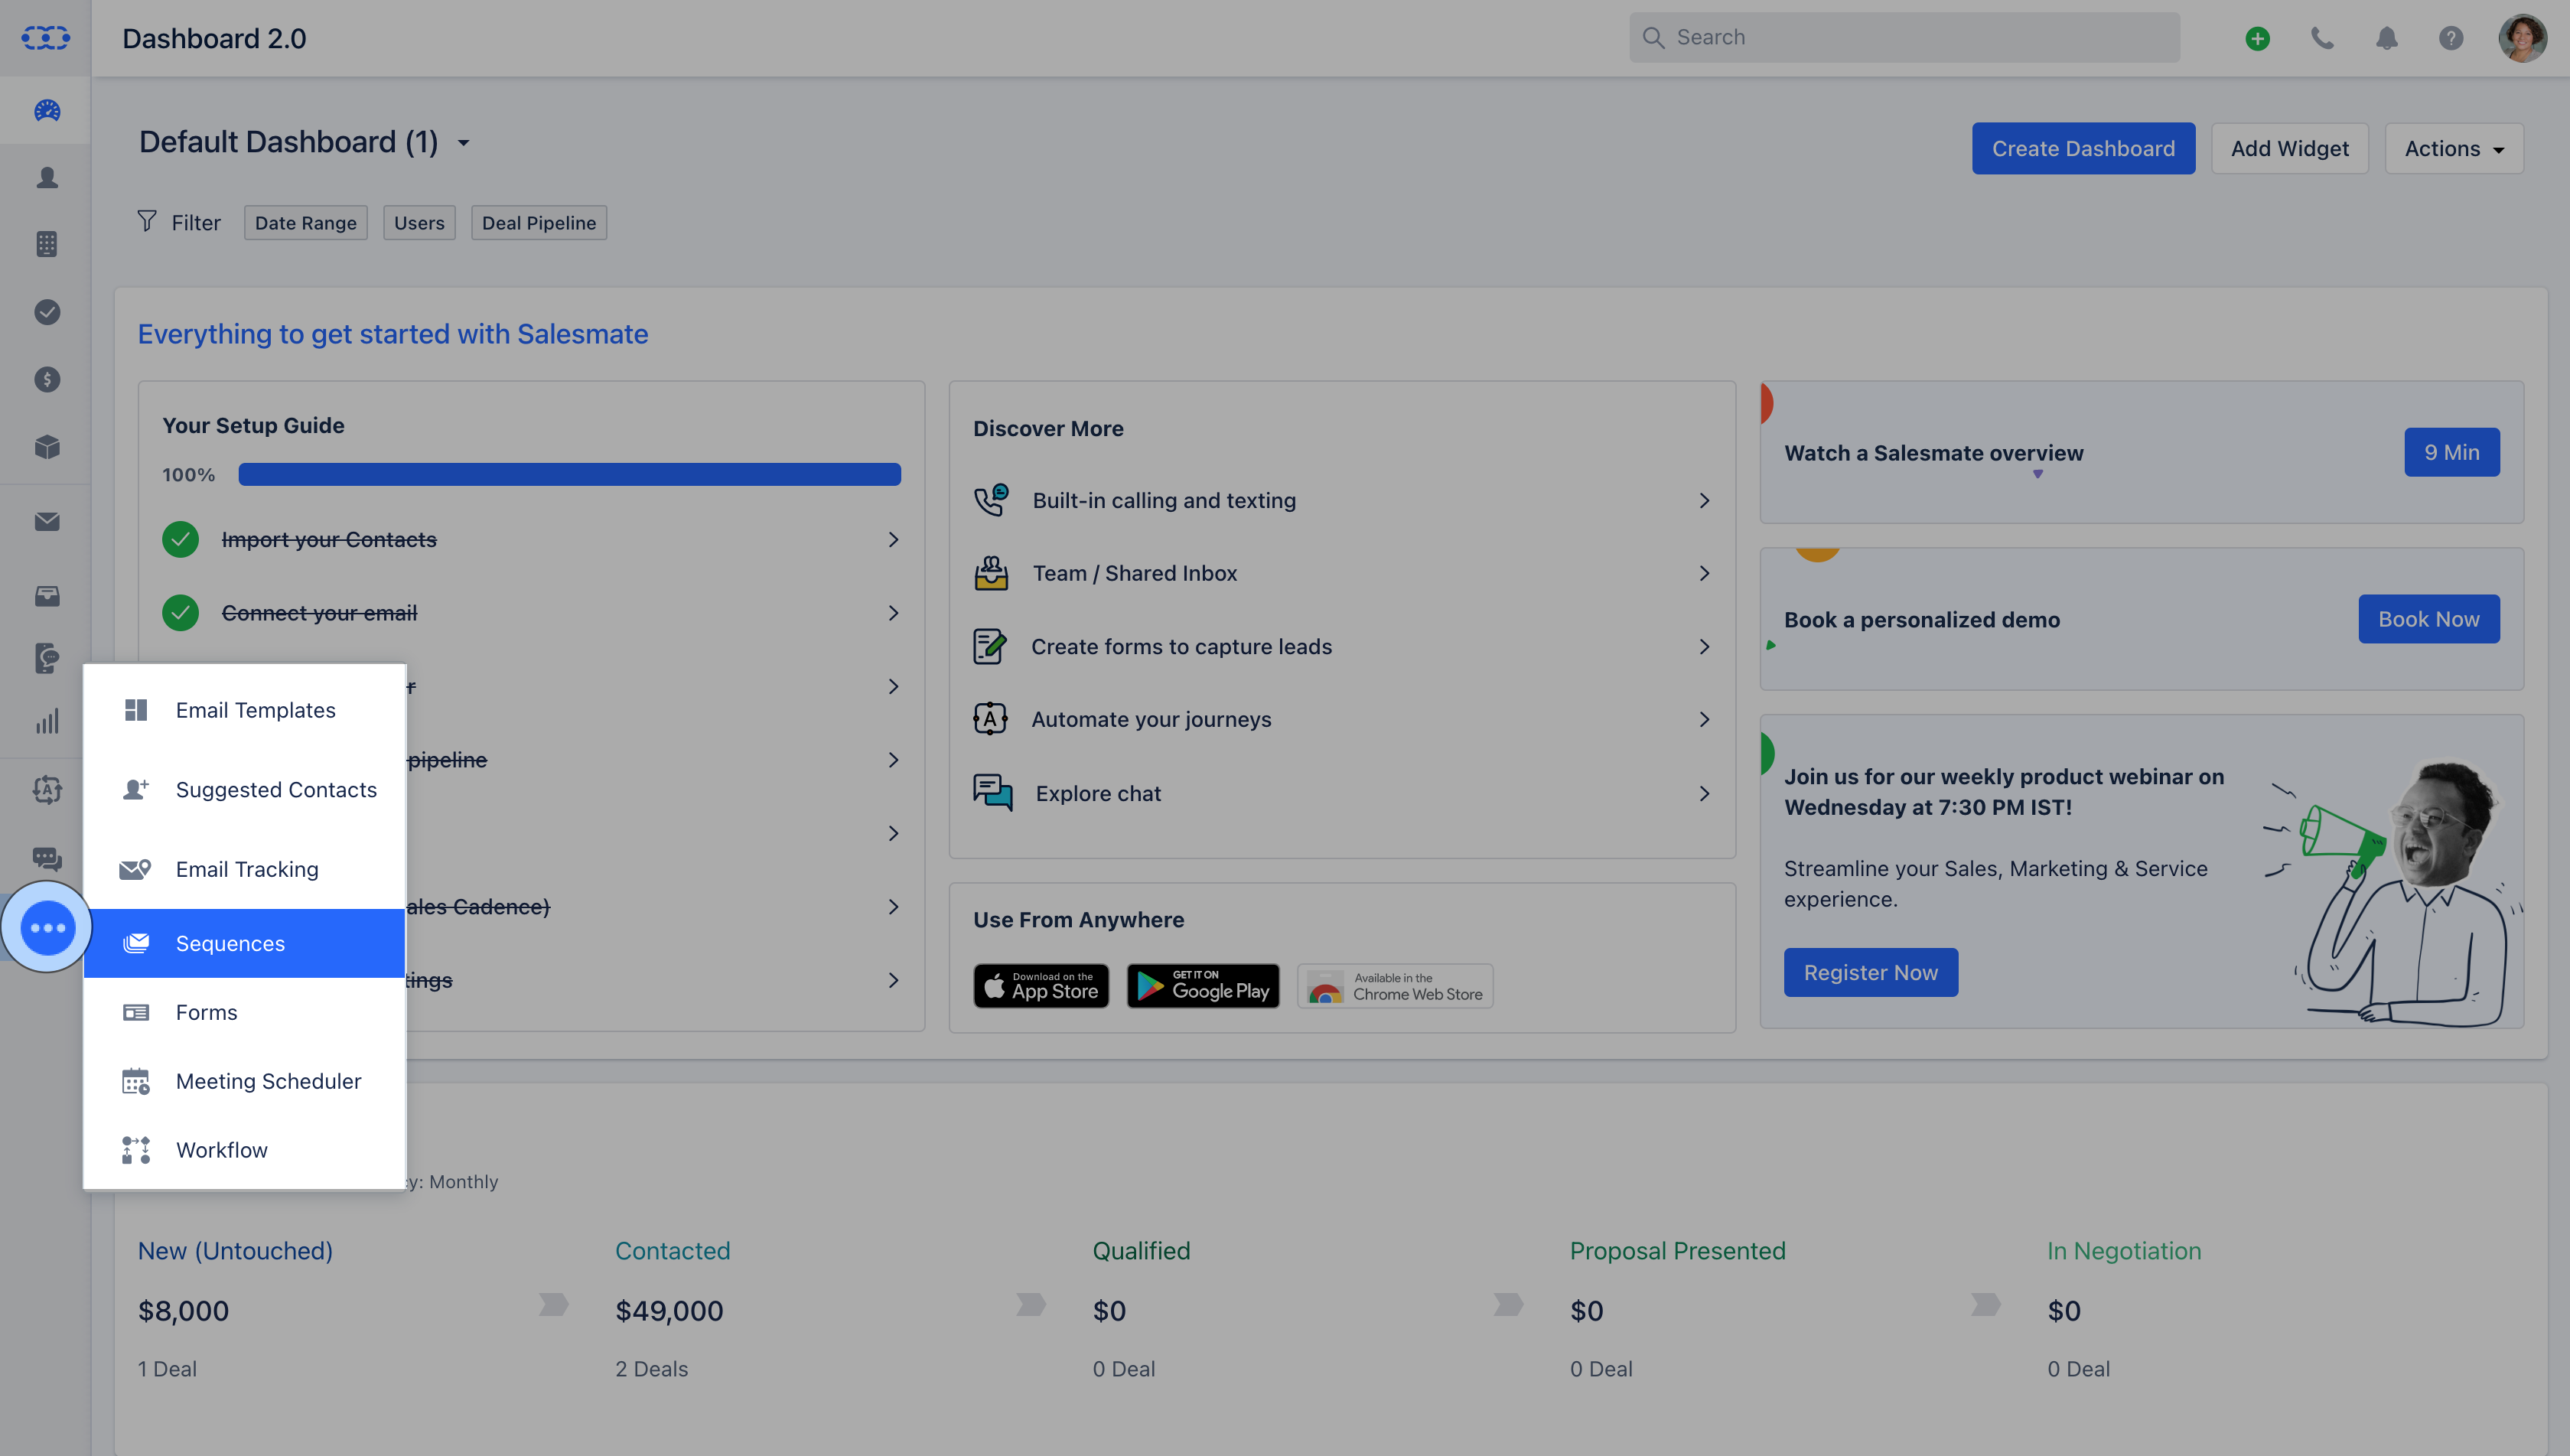Image resolution: width=2570 pixels, height=1456 pixels.
Task: Click the green plus quick-add icon
Action: click(x=2257, y=38)
